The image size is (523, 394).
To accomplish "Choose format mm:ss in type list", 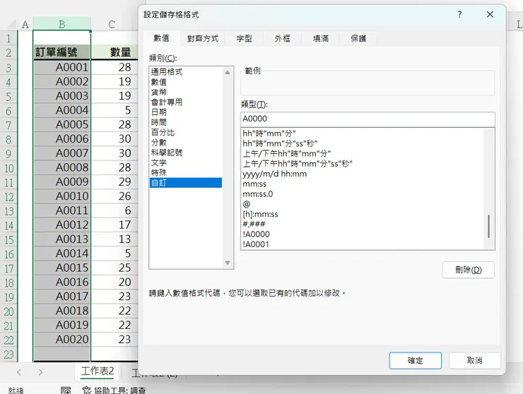I will 363,184.
